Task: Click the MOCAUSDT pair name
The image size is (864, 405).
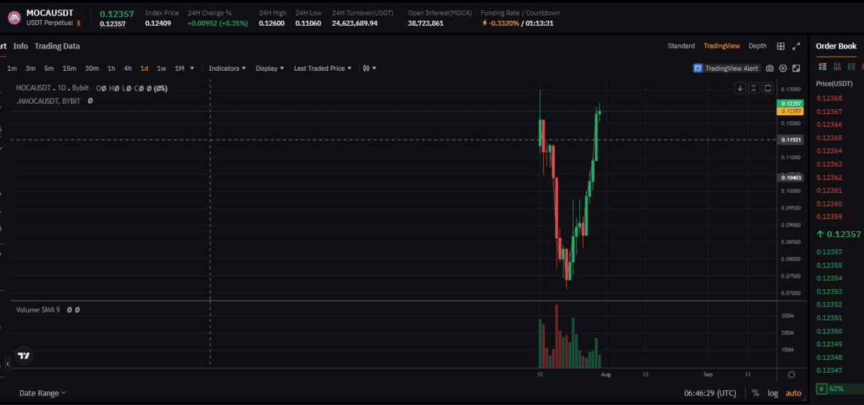Action: point(49,13)
